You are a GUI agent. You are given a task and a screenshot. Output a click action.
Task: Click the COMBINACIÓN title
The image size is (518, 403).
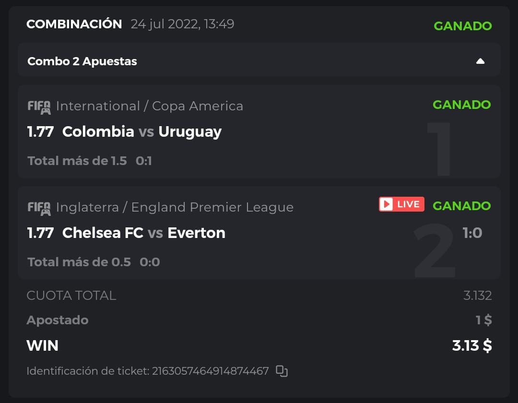74,24
